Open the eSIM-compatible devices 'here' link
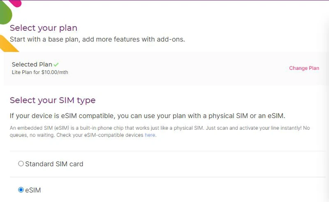This screenshot has height=202, width=329. pos(150,135)
